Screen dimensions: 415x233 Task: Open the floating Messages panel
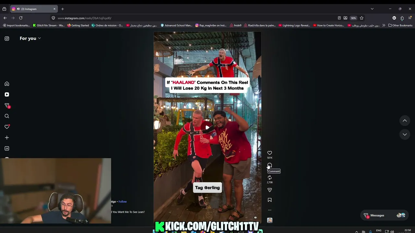pos(385,215)
